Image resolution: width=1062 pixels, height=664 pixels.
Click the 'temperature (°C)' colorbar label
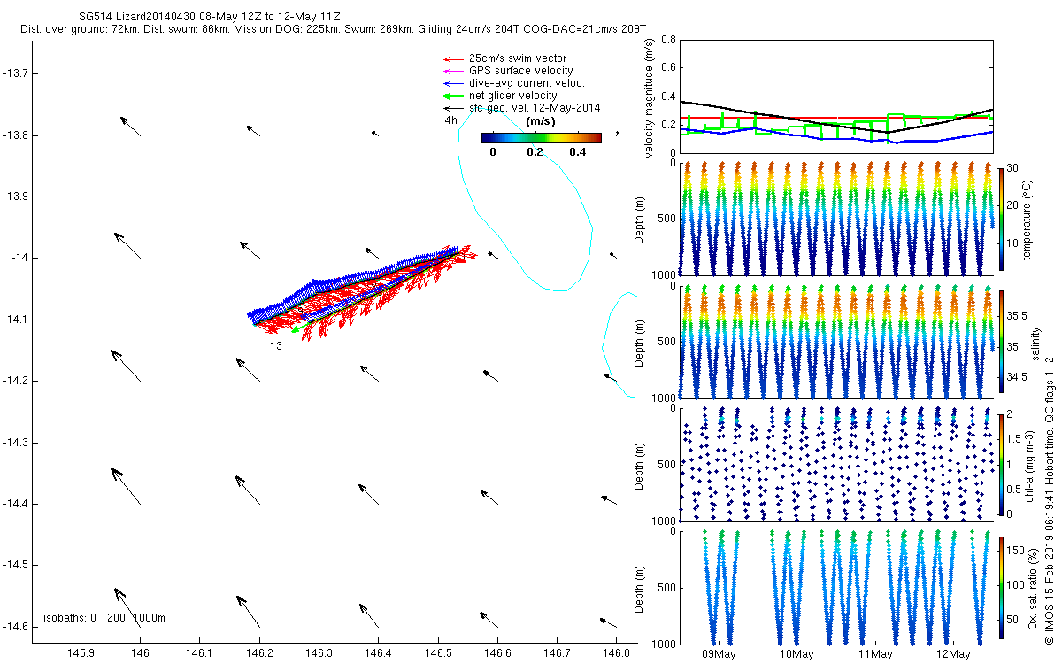[1027, 219]
